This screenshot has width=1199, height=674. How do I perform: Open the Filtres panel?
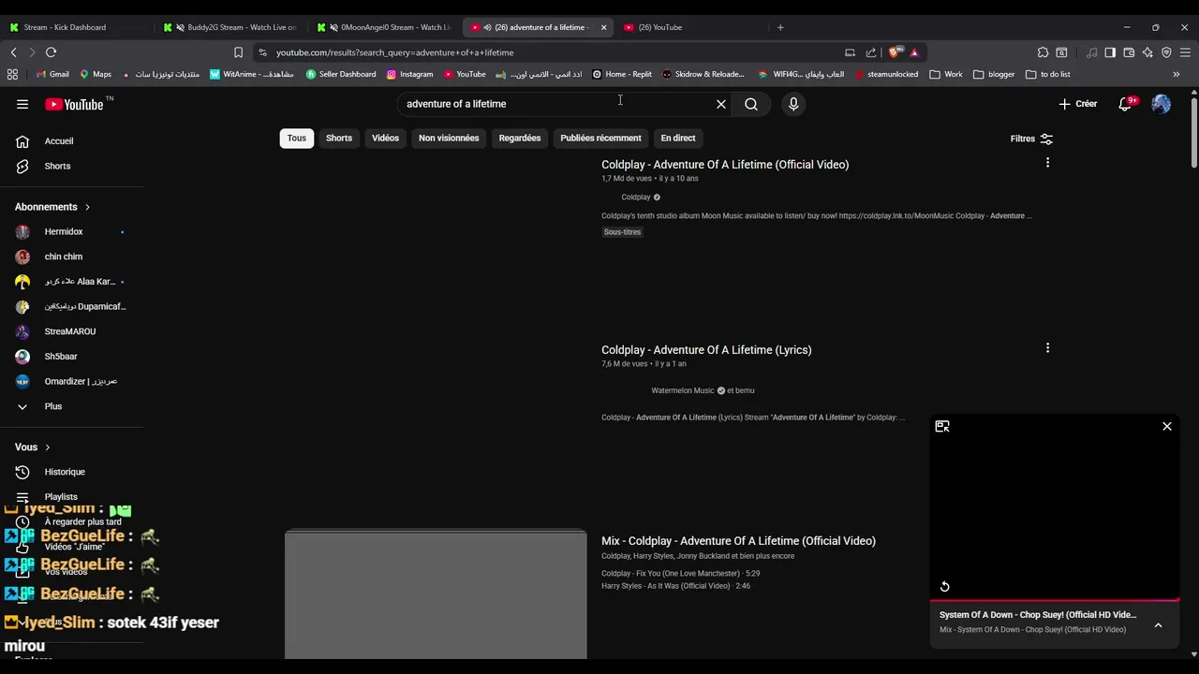(x=1031, y=139)
